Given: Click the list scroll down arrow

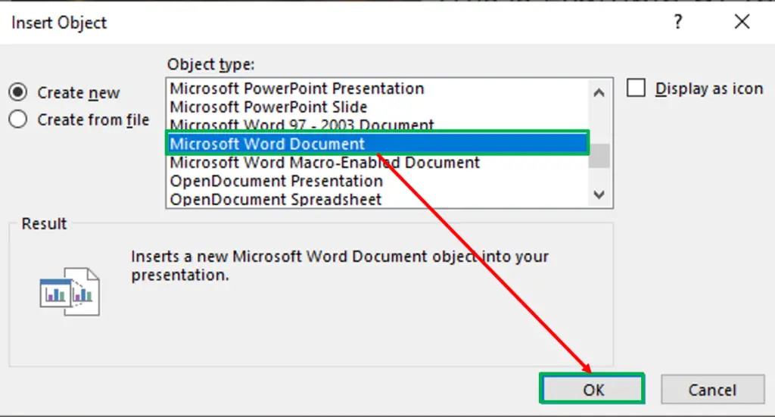Looking at the screenshot, I should (x=599, y=194).
